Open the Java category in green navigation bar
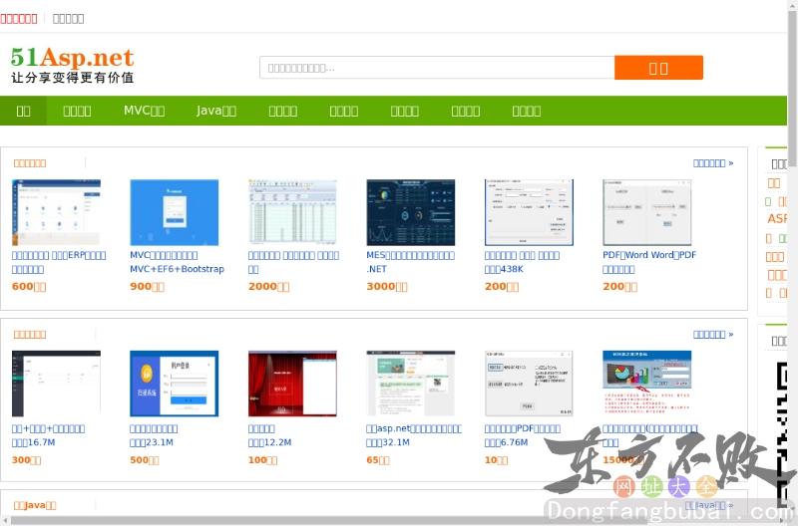 coord(215,111)
